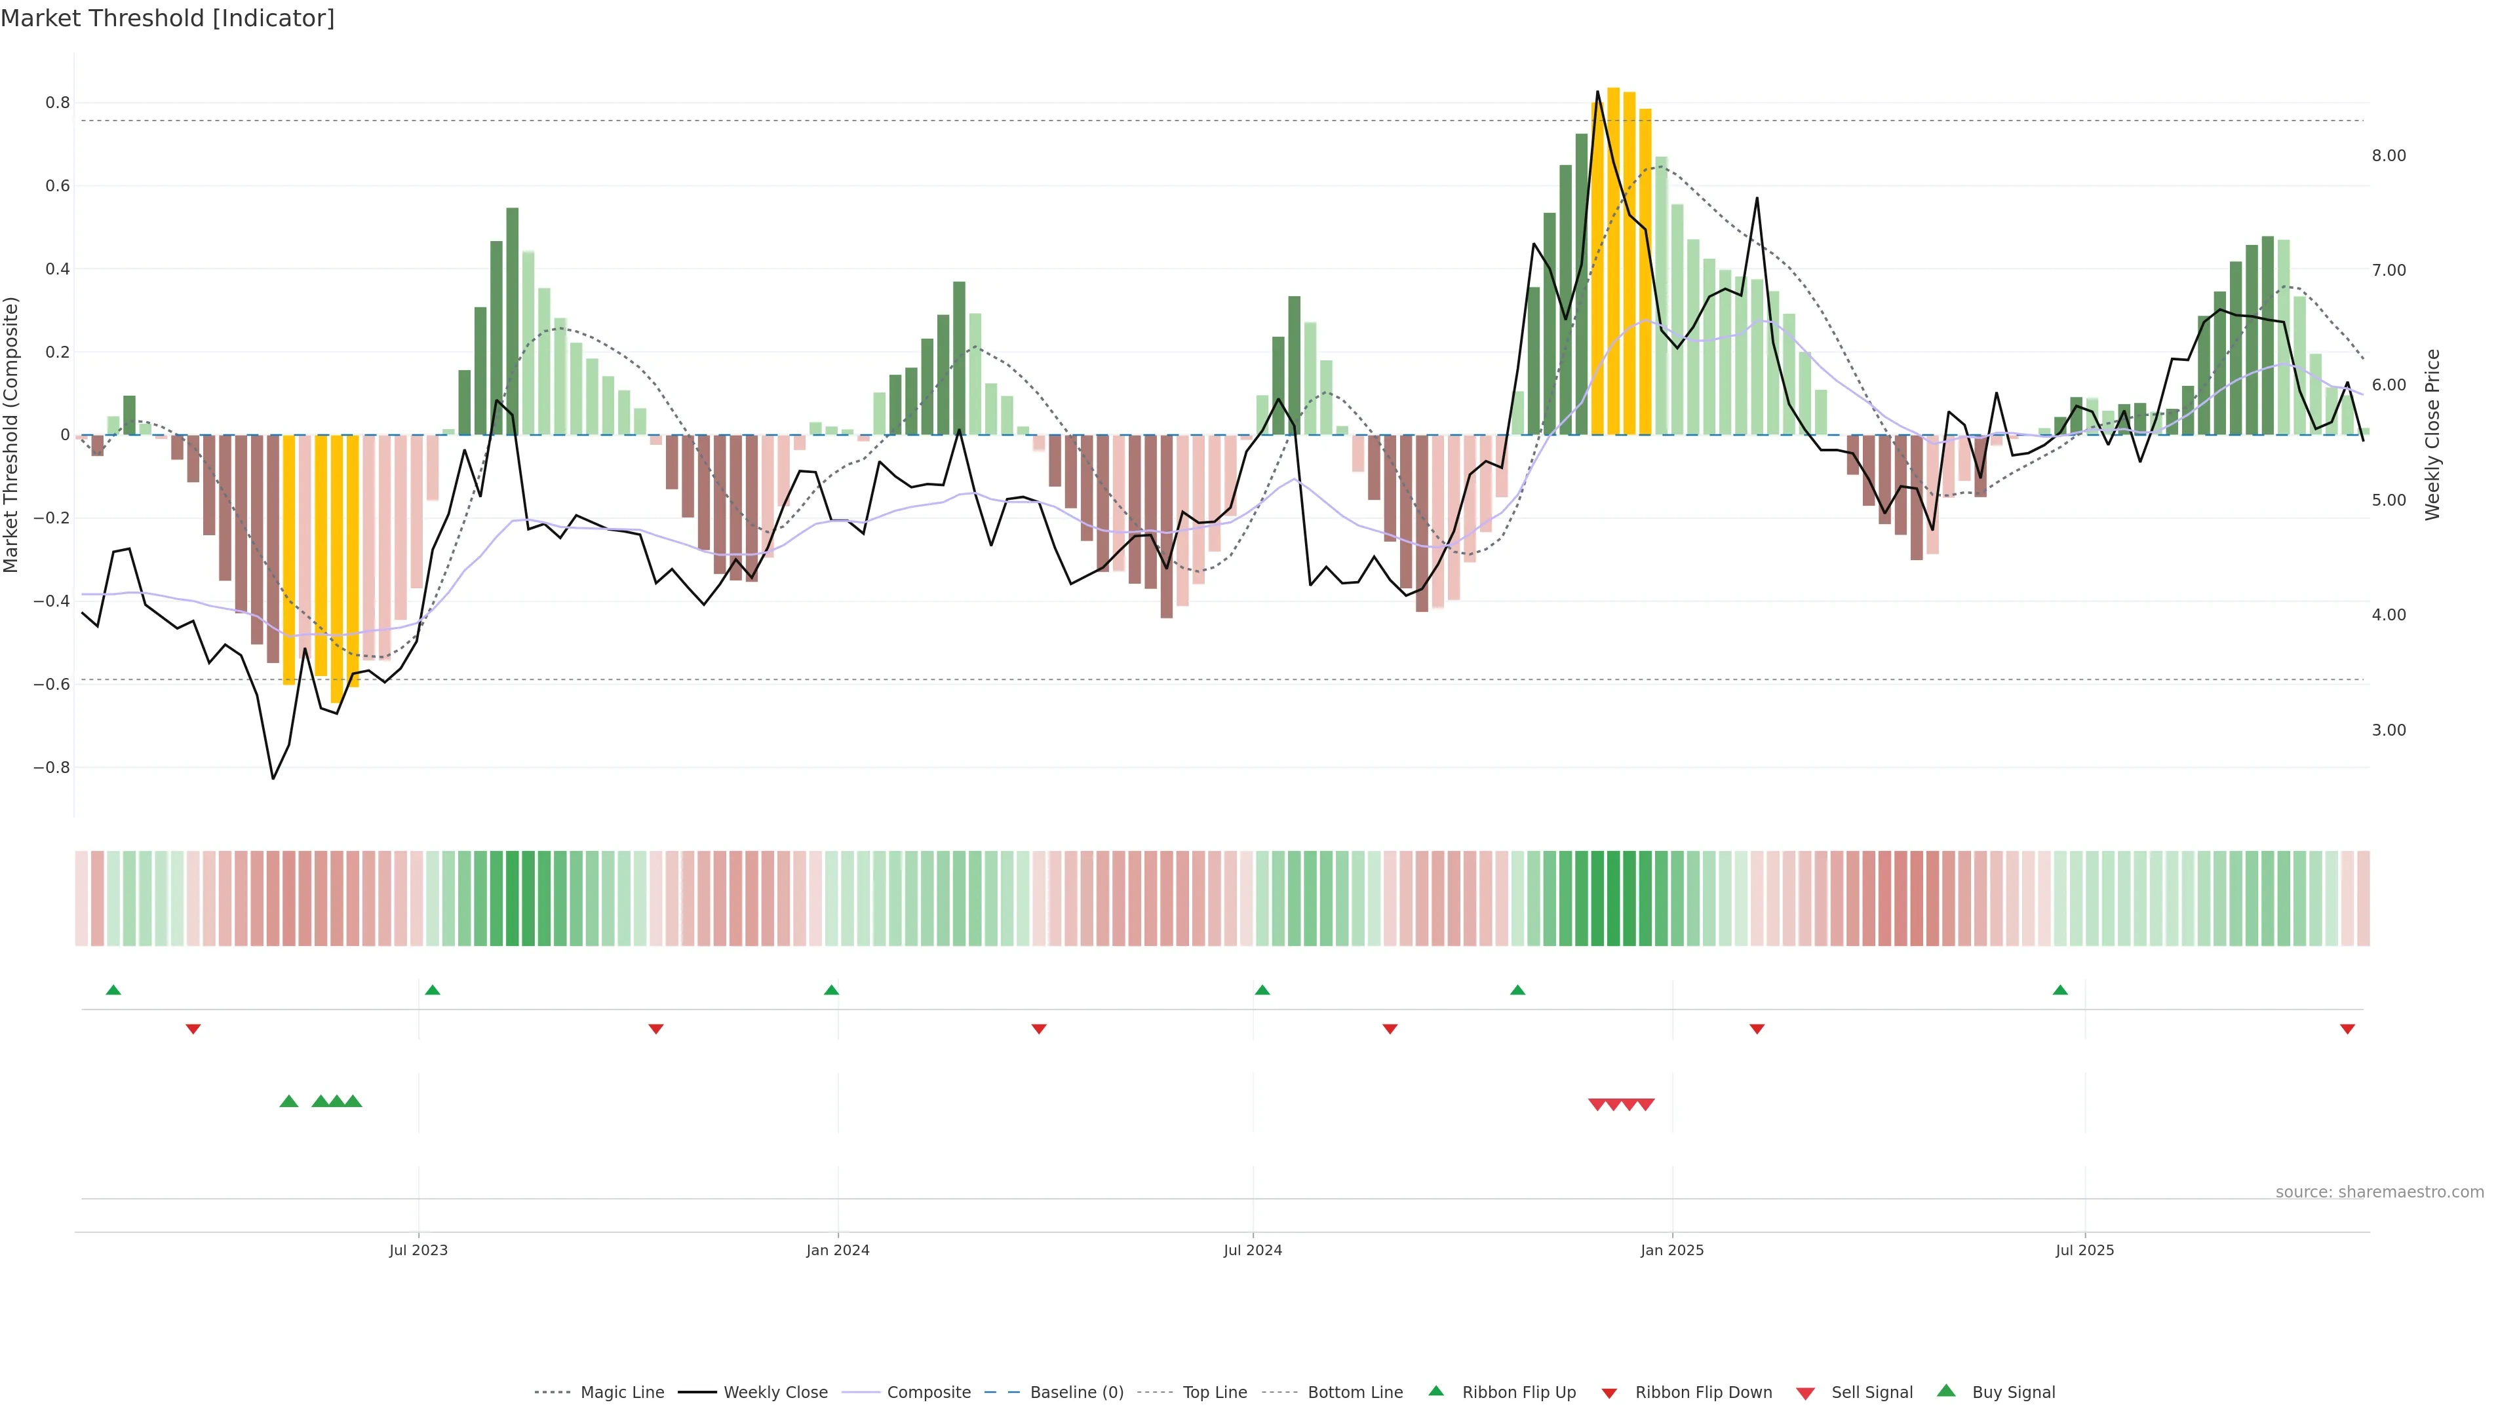Click the Ribbon Flip Down legend triangle

(x=1609, y=1393)
